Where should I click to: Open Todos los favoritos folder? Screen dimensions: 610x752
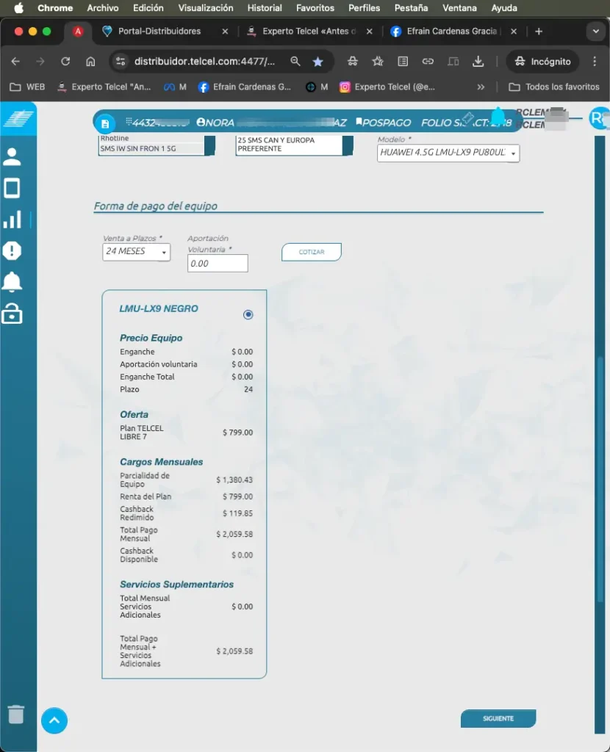pyautogui.click(x=554, y=87)
